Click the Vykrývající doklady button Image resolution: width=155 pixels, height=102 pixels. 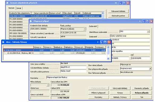pos(120,88)
